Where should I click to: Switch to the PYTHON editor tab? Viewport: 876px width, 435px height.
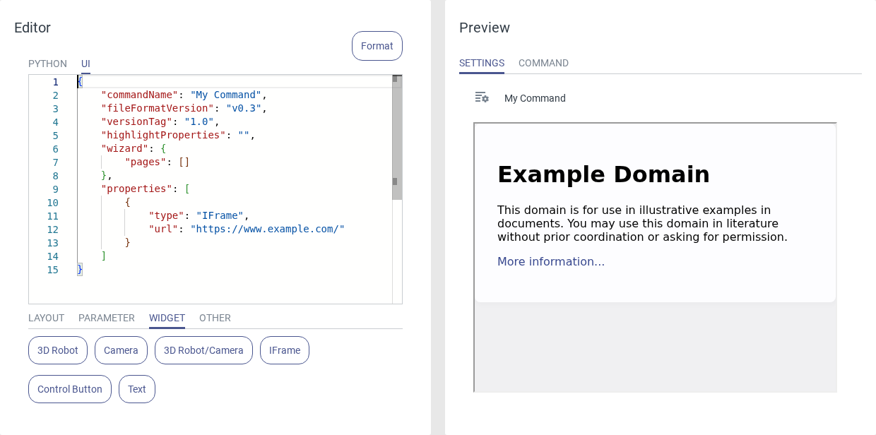pos(47,64)
